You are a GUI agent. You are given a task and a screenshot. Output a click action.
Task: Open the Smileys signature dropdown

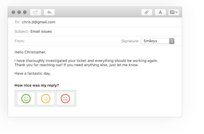158,41
